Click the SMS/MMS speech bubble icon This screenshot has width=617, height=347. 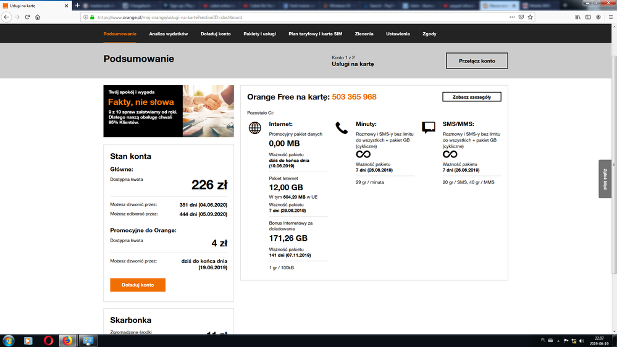[x=429, y=128]
